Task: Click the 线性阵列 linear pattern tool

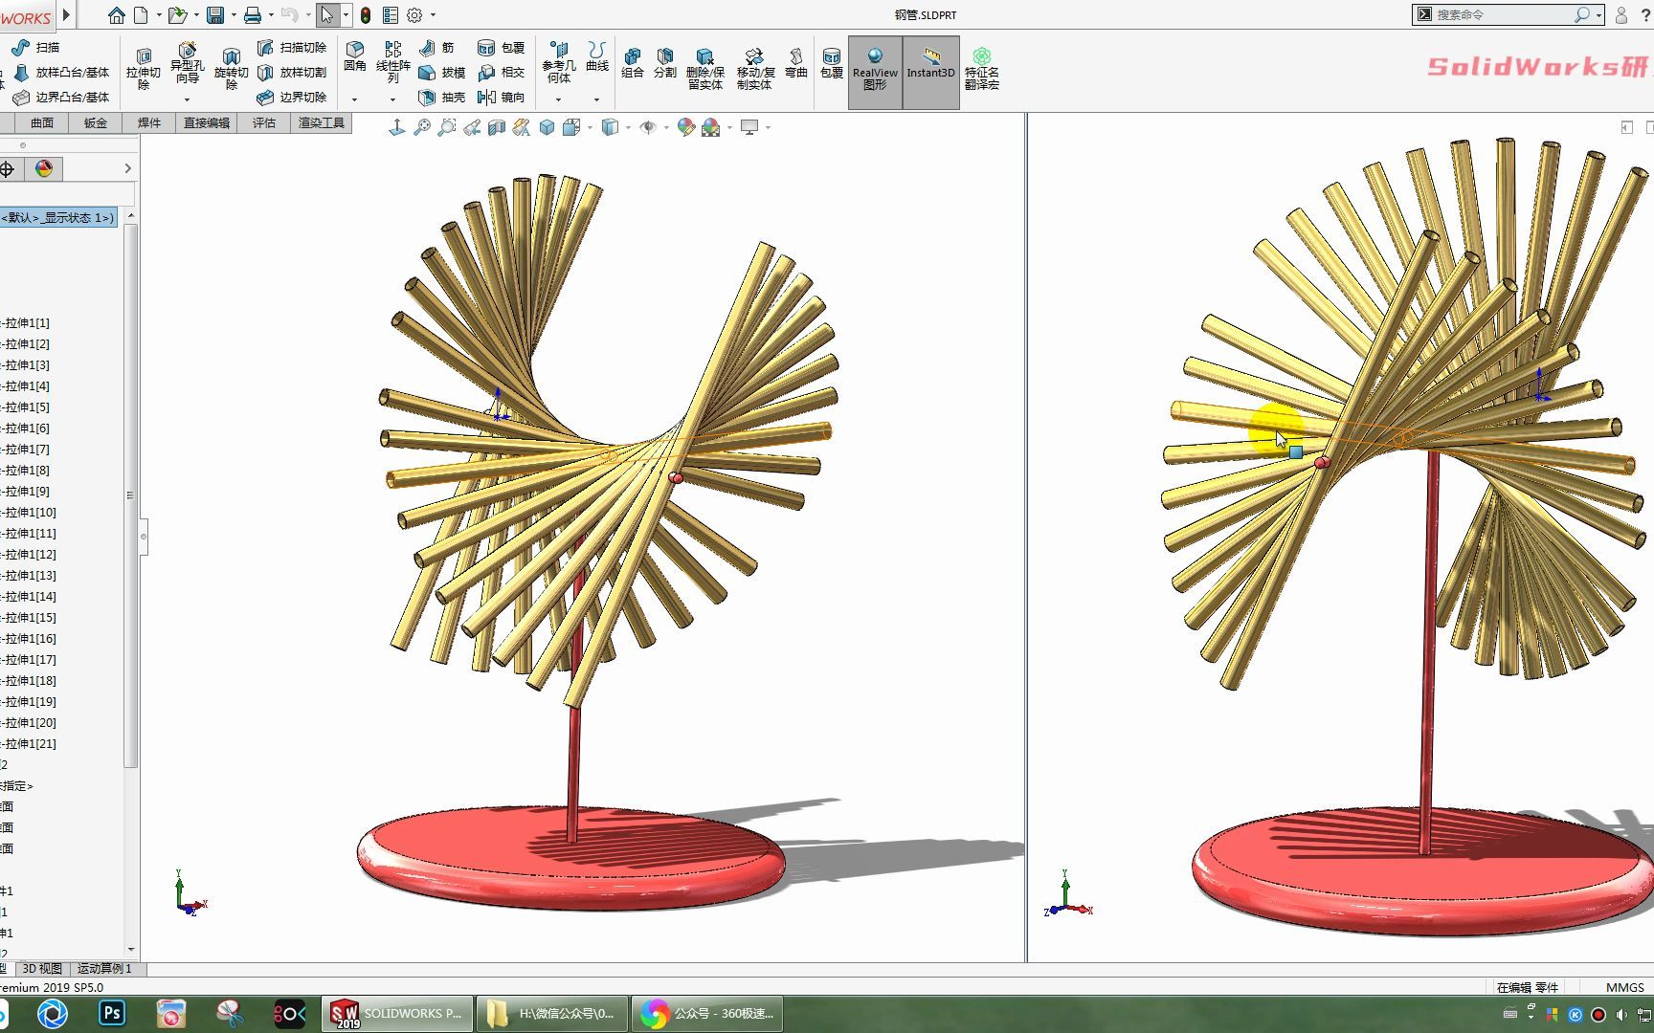Action: [392, 62]
